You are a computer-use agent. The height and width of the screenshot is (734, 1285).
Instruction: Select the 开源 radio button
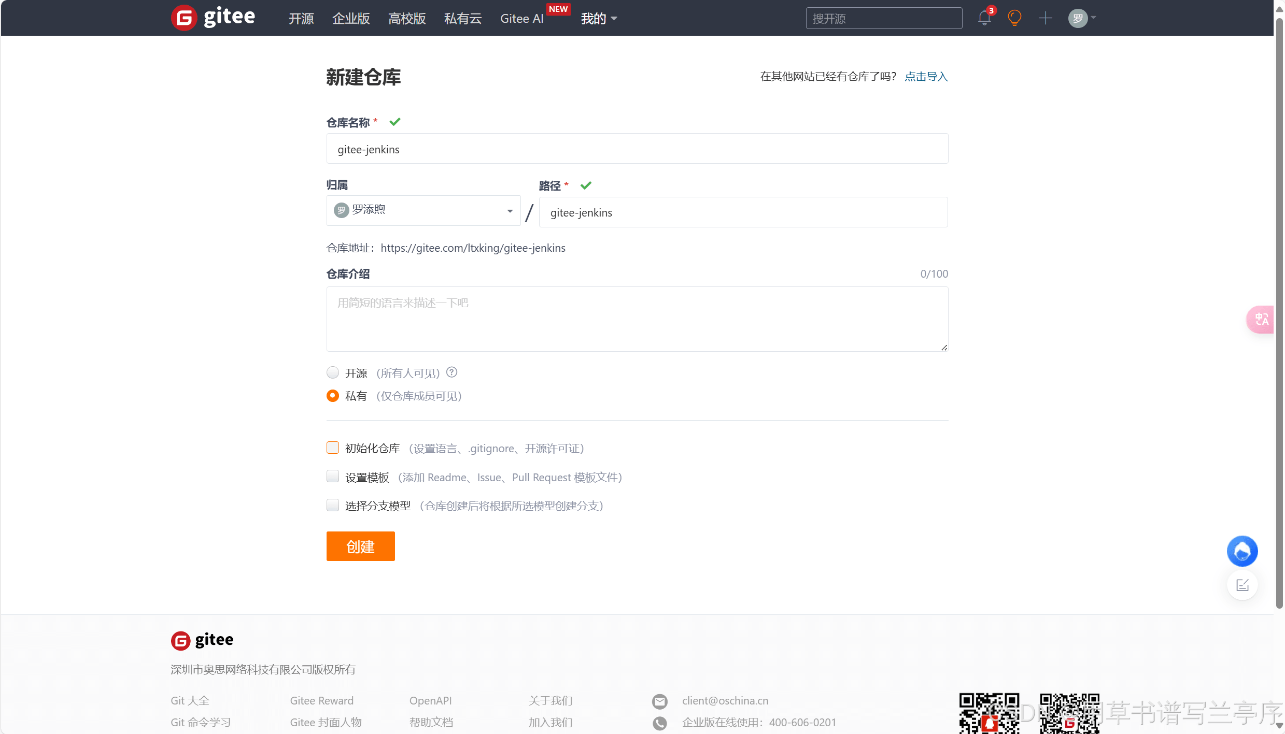(333, 372)
